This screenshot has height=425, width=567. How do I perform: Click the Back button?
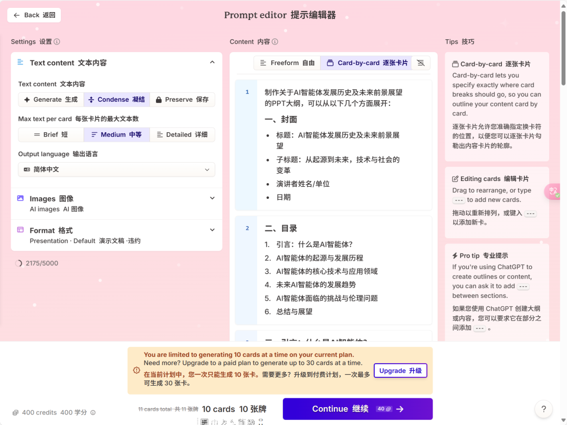[34, 15]
